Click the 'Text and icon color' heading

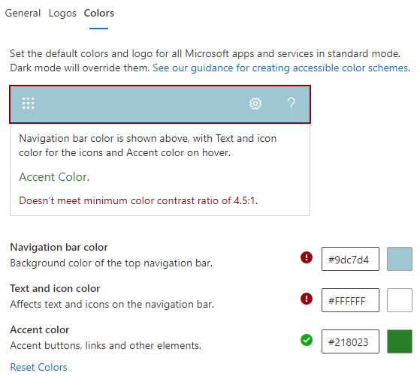coord(55,288)
